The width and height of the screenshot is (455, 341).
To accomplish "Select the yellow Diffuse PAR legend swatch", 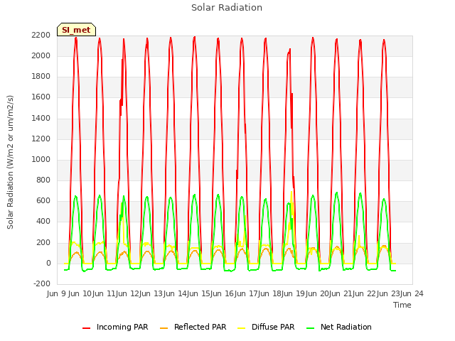I will 242,328.
